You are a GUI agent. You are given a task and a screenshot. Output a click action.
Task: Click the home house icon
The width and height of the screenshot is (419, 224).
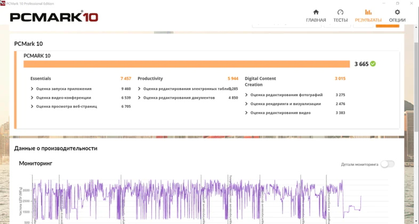click(x=316, y=12)
